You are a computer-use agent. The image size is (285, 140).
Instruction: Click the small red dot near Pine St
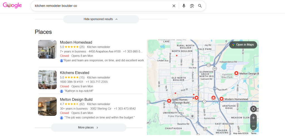[x=175, y=93]
